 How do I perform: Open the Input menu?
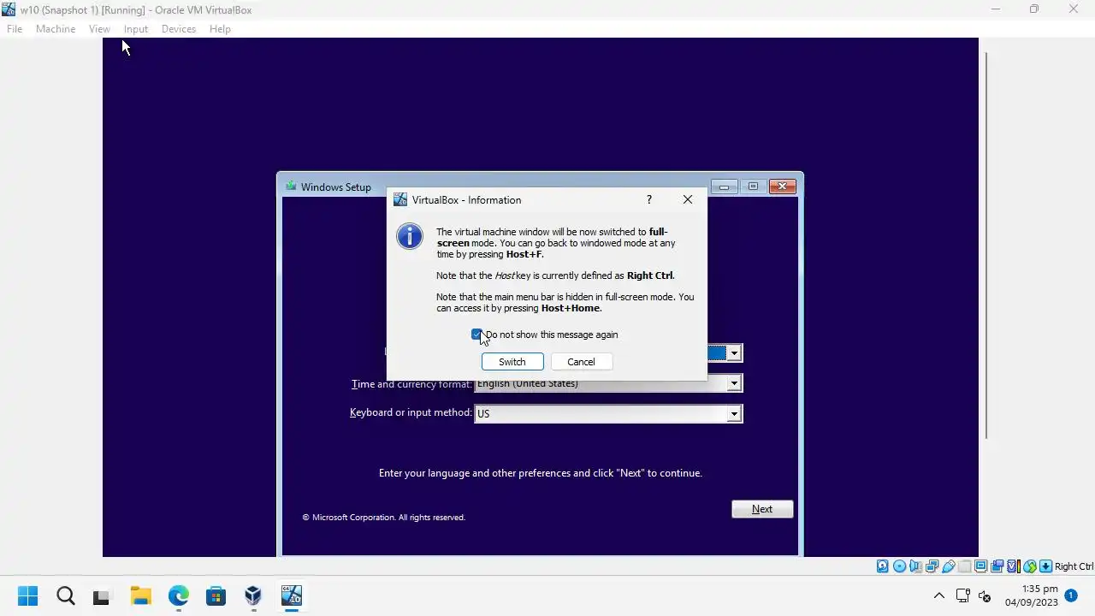(135, 29)
